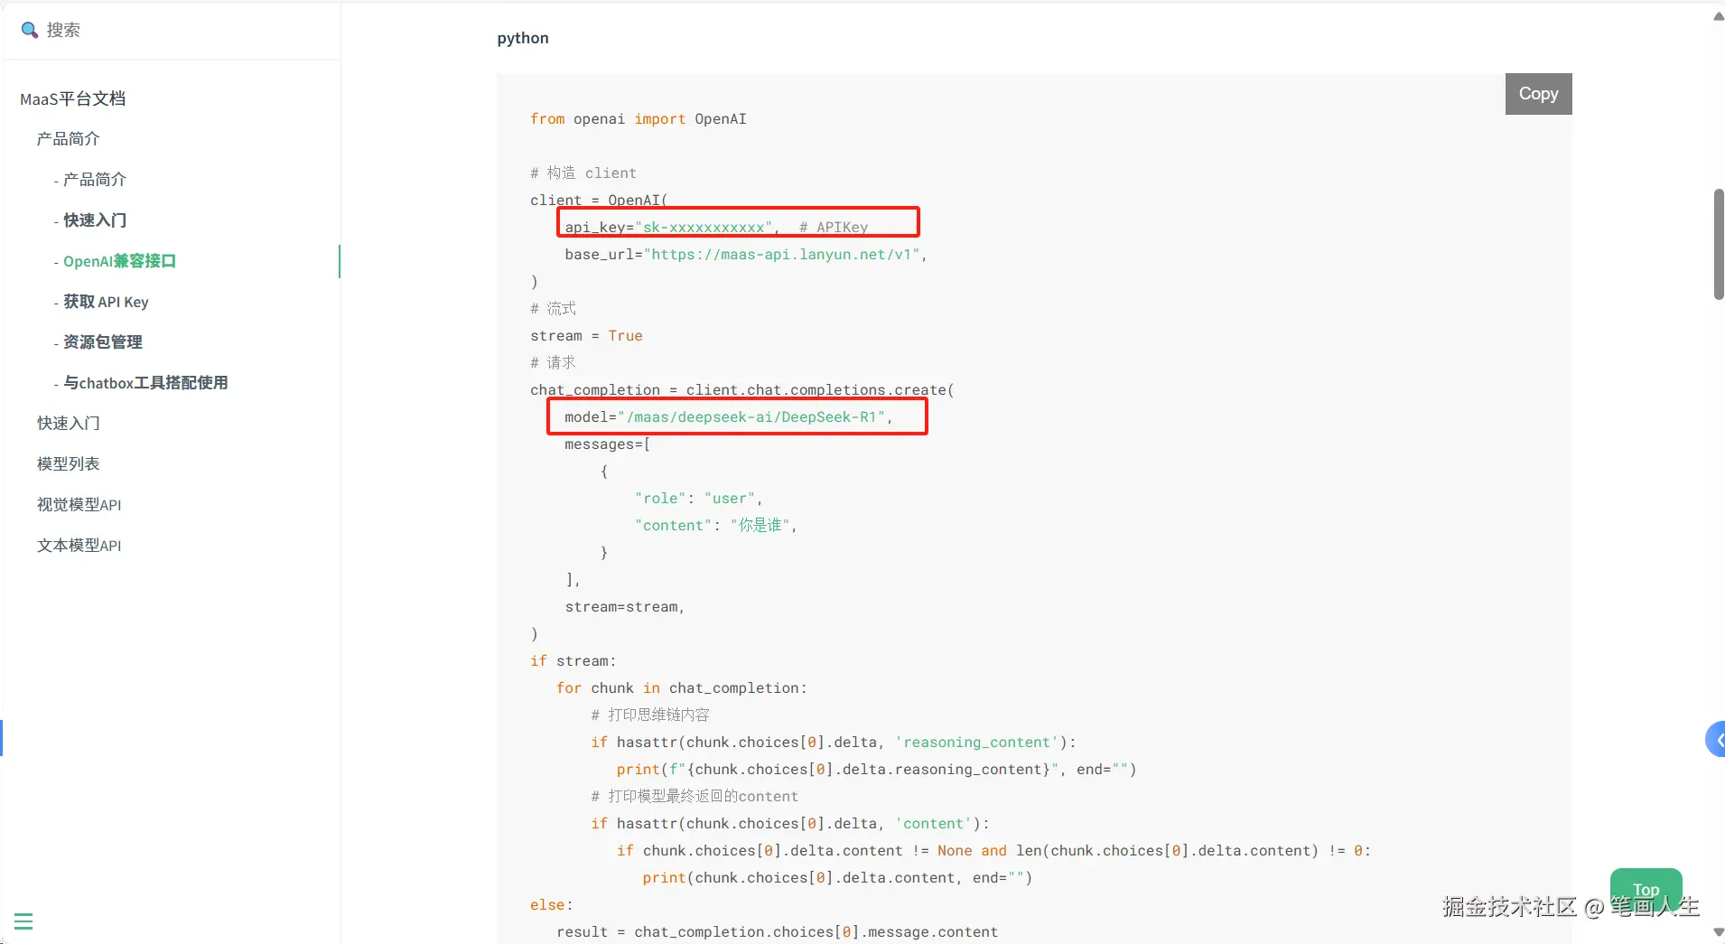The width and height of the screenshot is (1725, 944).
Task: Open the 资源包管理 page
Action: pyautogui.click(x=103, y=341)
